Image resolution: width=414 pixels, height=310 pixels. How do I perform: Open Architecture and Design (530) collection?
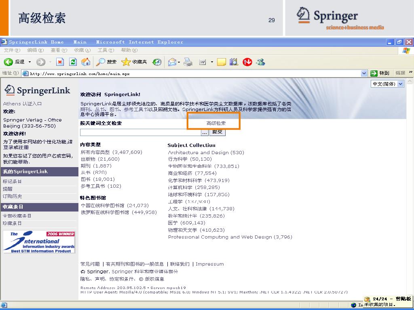(x=206, y=152)
